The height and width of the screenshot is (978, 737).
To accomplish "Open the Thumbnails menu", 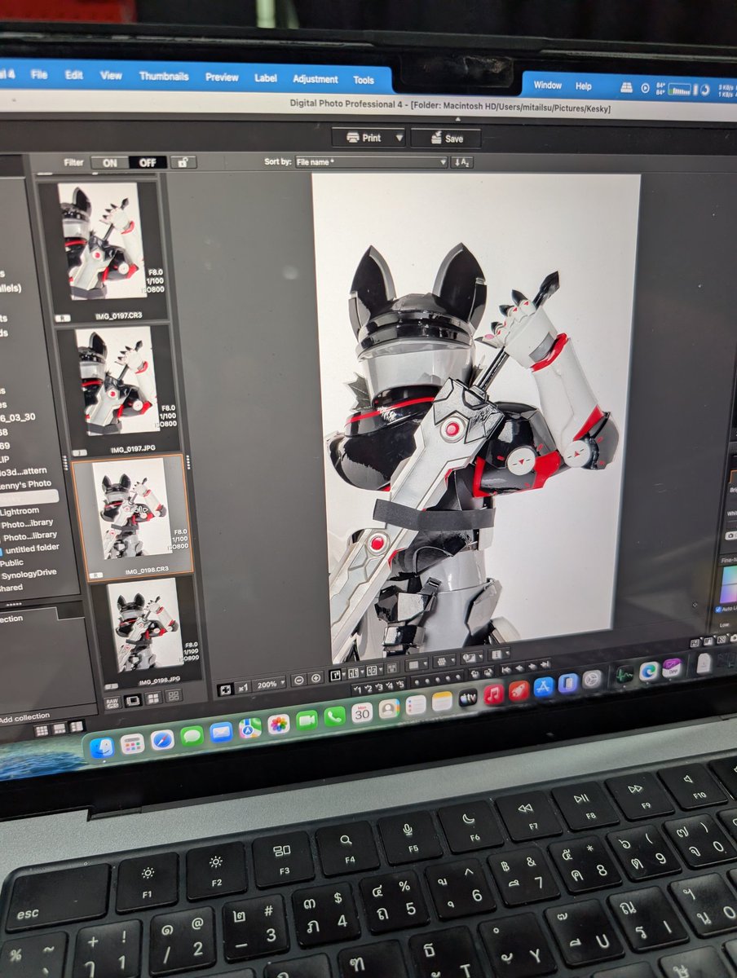I will point(164,77).
